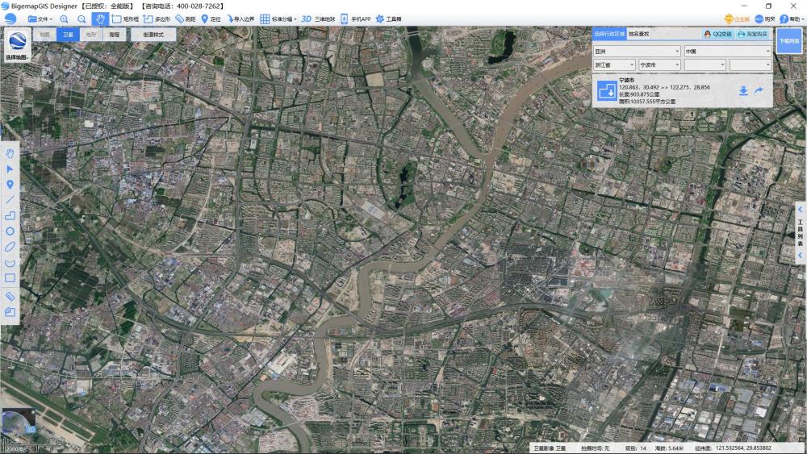This screenshot has height=454, width=807.
Task: Open the 选择行政区域 tab
Action: pos(608,34)
